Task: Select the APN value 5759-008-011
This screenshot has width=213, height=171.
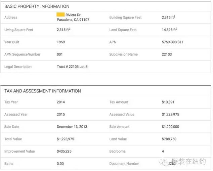Action: (x=173, y=42)
